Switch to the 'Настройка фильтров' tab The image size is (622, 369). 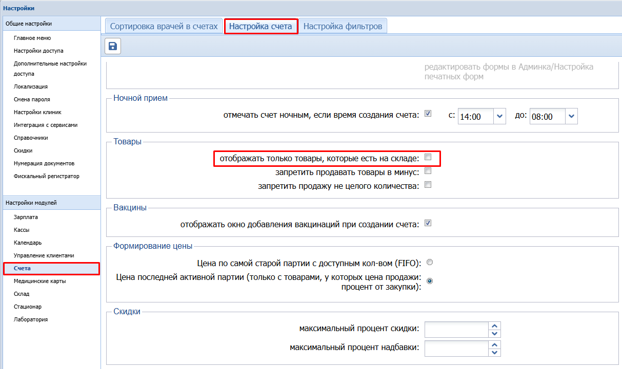pyautogui.click(x=343, y=26)
